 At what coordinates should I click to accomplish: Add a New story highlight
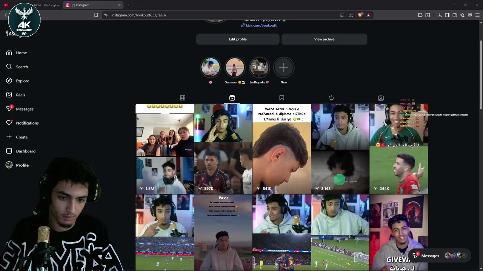(x=284, y=68)
